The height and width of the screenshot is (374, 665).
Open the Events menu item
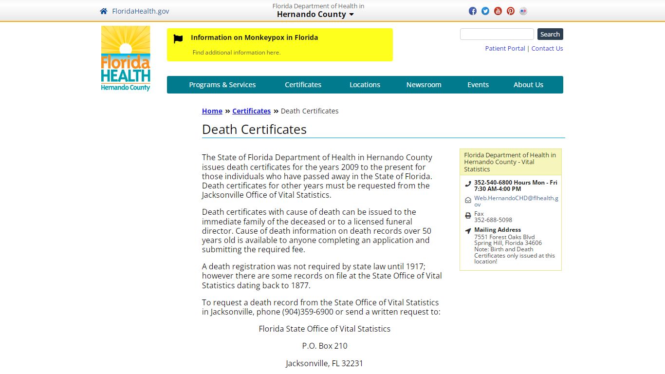click(478, 85)
